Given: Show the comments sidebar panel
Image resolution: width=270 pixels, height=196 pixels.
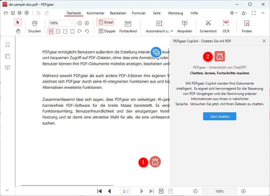Looking at the screenshot, I should tap(7, 67).
